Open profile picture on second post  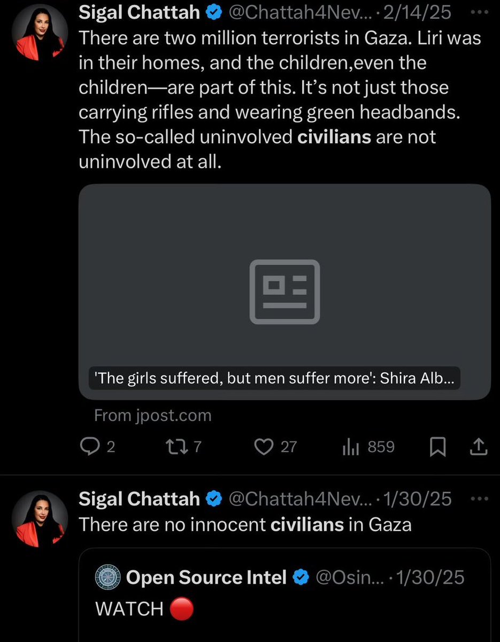(x=40, y=518)
